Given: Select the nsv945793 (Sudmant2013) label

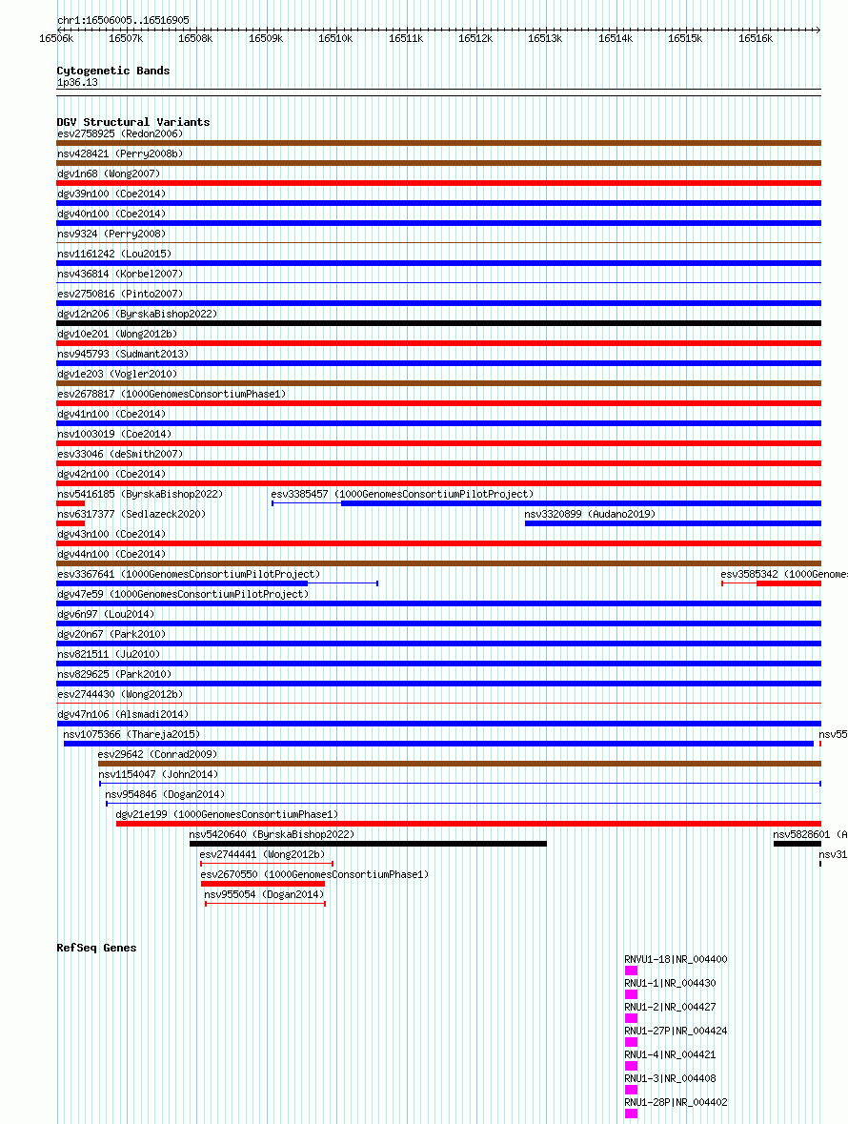Looking at the screenshot, I should [123, 354].
